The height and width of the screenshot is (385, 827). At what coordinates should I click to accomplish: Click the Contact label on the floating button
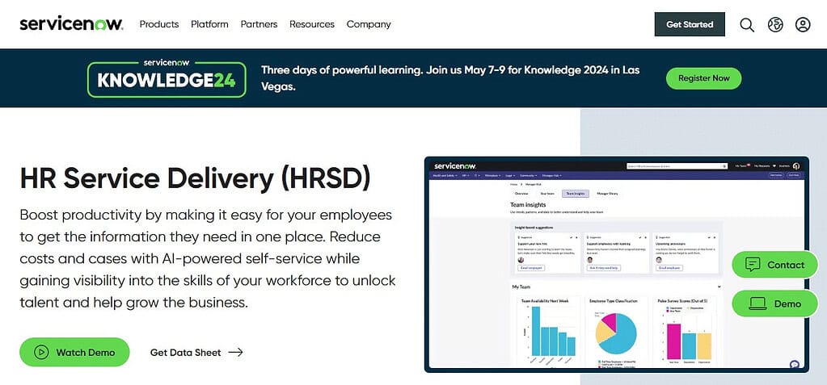pos(786,265)
